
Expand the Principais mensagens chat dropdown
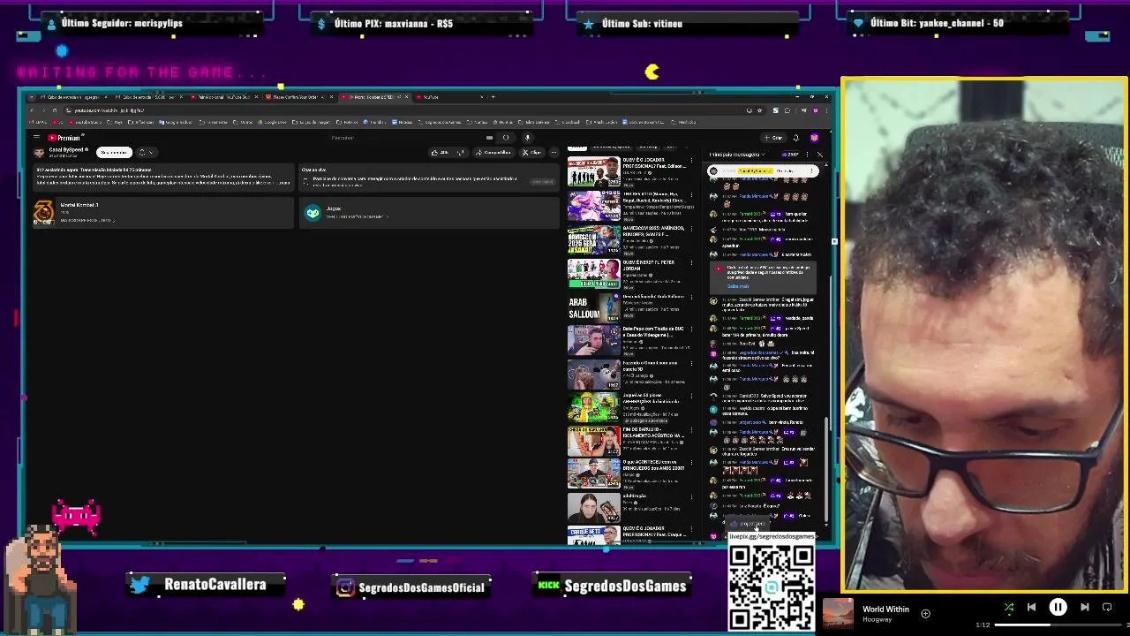[x=739, y=155]
